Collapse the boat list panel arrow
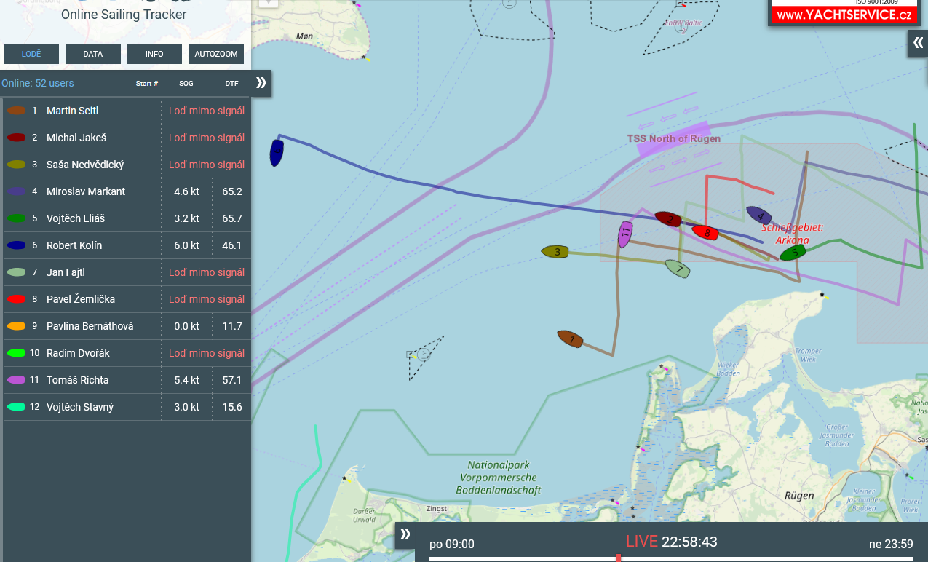 point(261,83)
